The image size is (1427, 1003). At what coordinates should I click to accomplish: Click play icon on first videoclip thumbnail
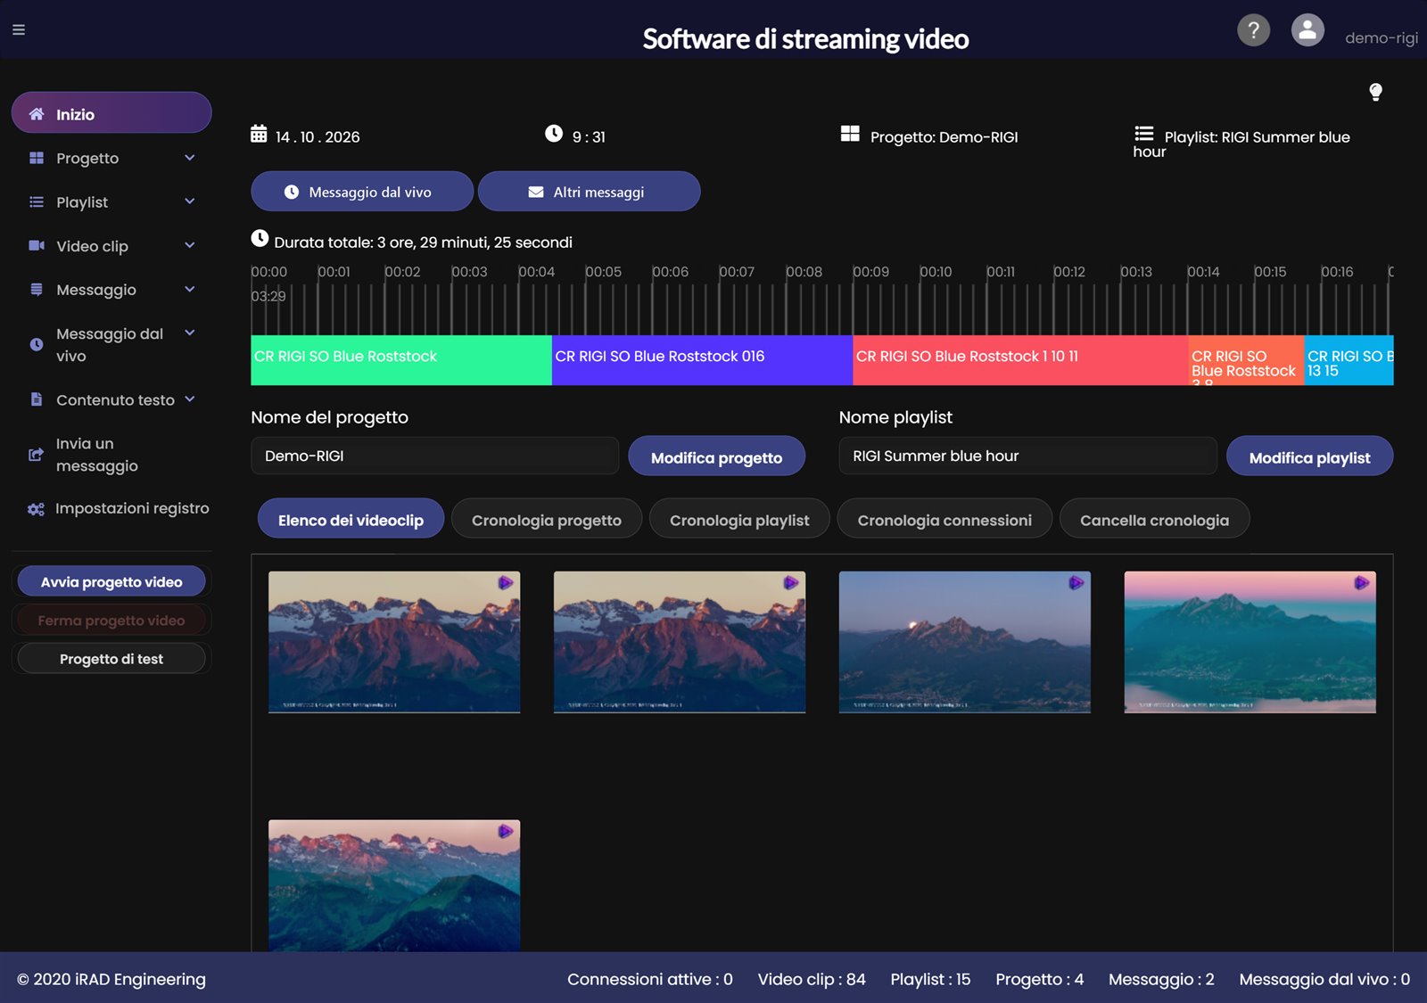(506, 582)
